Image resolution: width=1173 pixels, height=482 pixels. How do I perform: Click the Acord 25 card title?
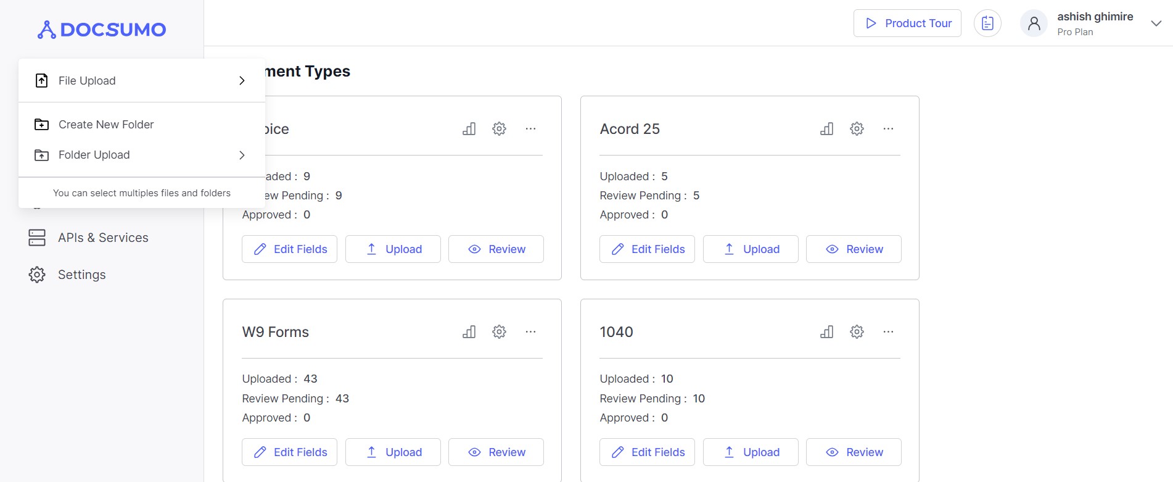[x=630, y=129]
